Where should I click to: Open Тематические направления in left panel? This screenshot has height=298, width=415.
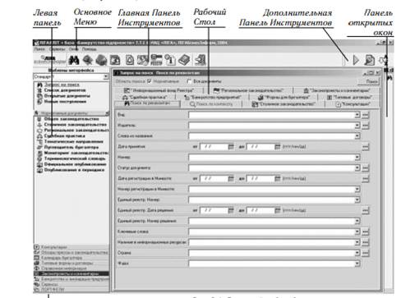73,142
